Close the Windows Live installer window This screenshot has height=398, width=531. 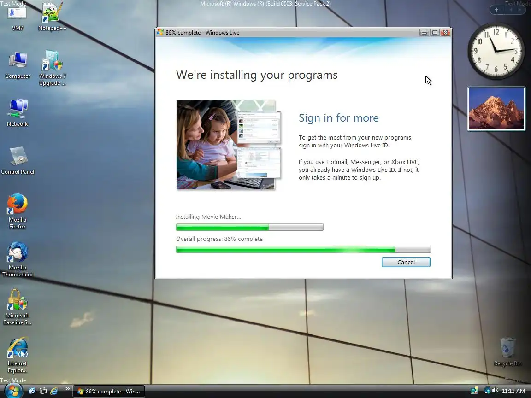click(445, 33)
